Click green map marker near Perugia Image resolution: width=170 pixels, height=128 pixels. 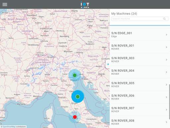78,97
